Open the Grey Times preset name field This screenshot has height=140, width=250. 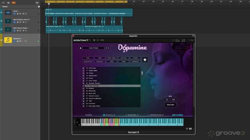(x=94, y=48)
